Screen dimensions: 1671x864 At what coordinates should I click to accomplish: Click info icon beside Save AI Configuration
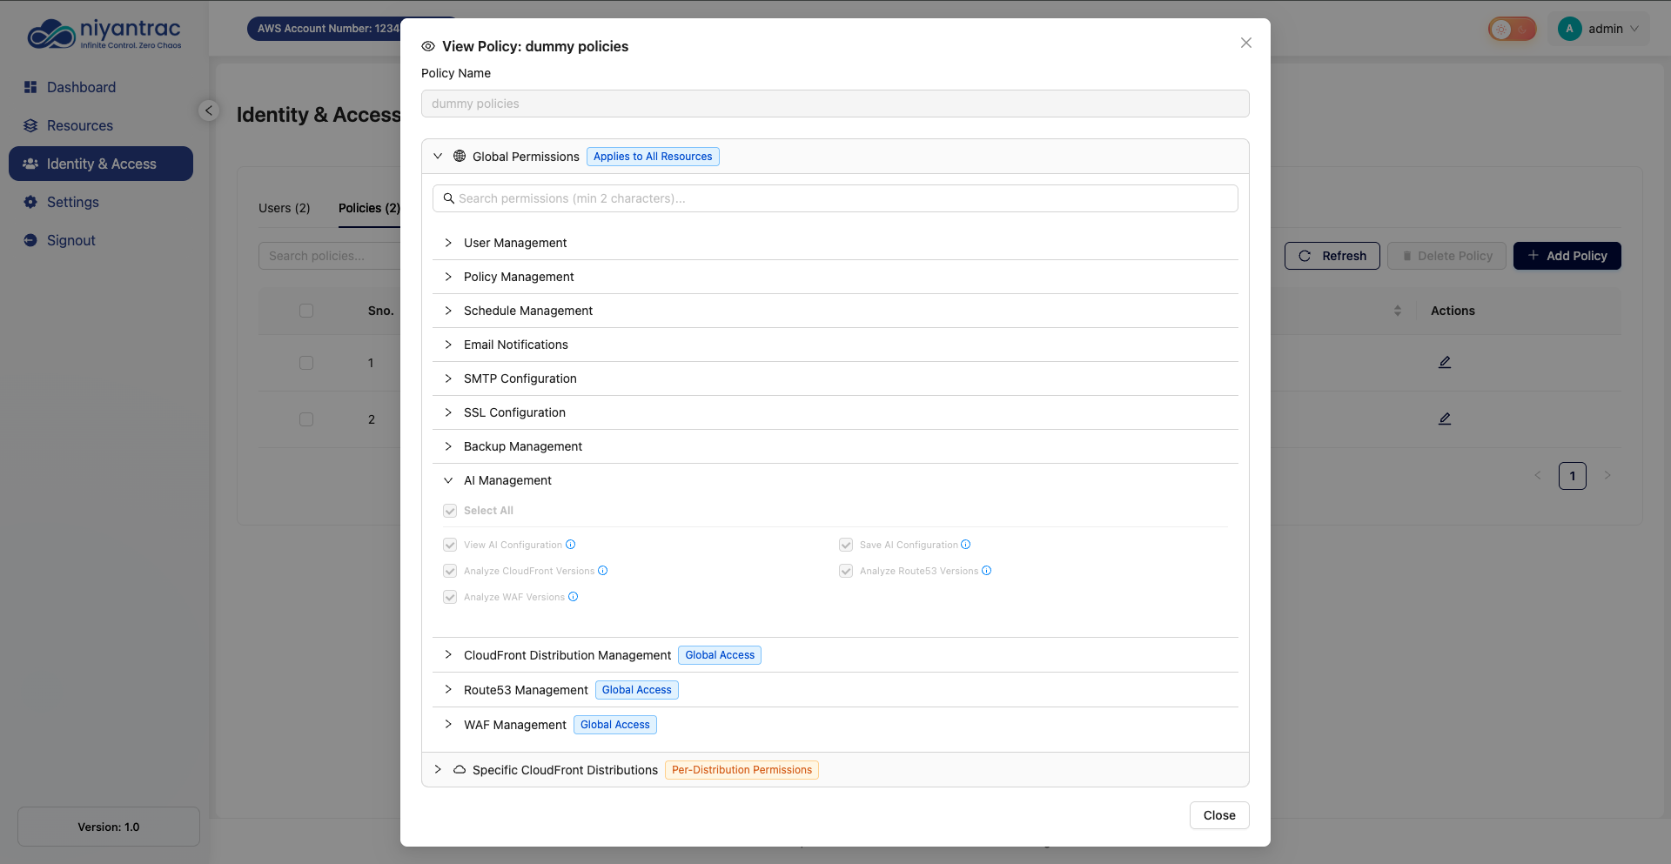point(966,545)
